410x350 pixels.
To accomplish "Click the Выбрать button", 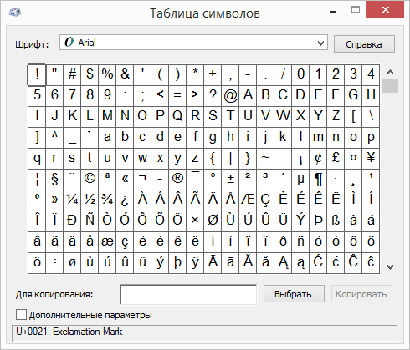I will coord(294,294).
